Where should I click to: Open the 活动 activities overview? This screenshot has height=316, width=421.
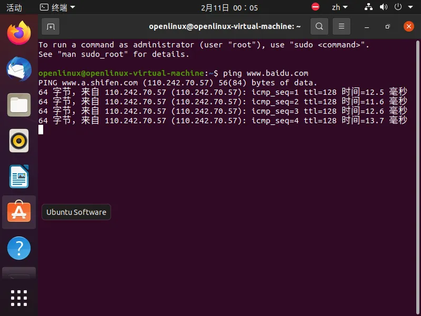click(14, 7)
